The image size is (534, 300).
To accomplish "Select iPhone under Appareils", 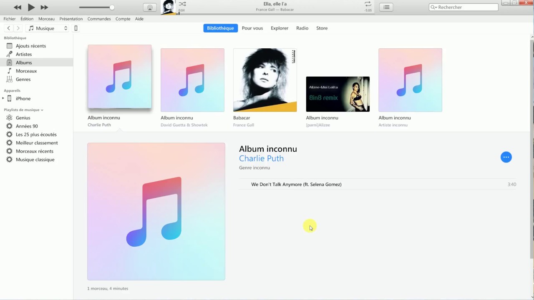I will [36, 98].
